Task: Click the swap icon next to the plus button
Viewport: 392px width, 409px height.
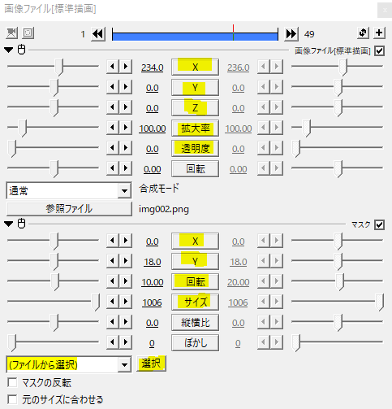Action: 363,33
